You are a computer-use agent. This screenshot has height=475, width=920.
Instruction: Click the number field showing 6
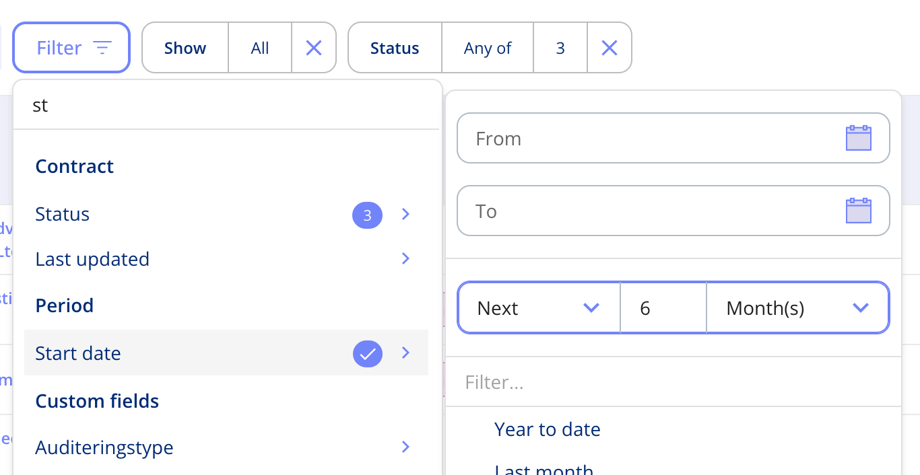pyautogui.click(x=663, y=308)
